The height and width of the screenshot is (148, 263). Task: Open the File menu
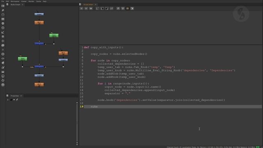point(2,1)
